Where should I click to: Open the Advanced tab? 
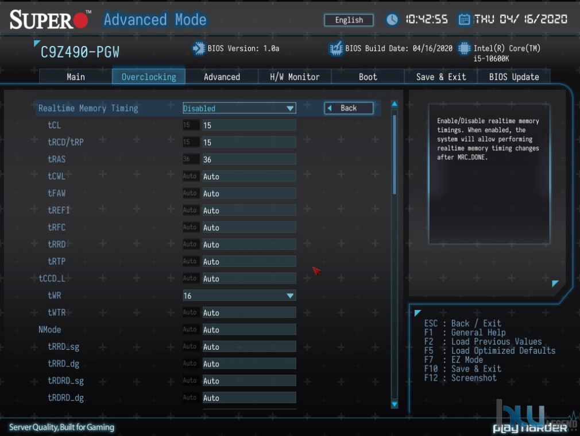coord(222,77)
